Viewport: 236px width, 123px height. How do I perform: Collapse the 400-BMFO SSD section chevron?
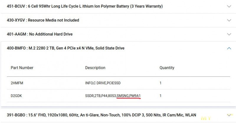pos(229,48)
